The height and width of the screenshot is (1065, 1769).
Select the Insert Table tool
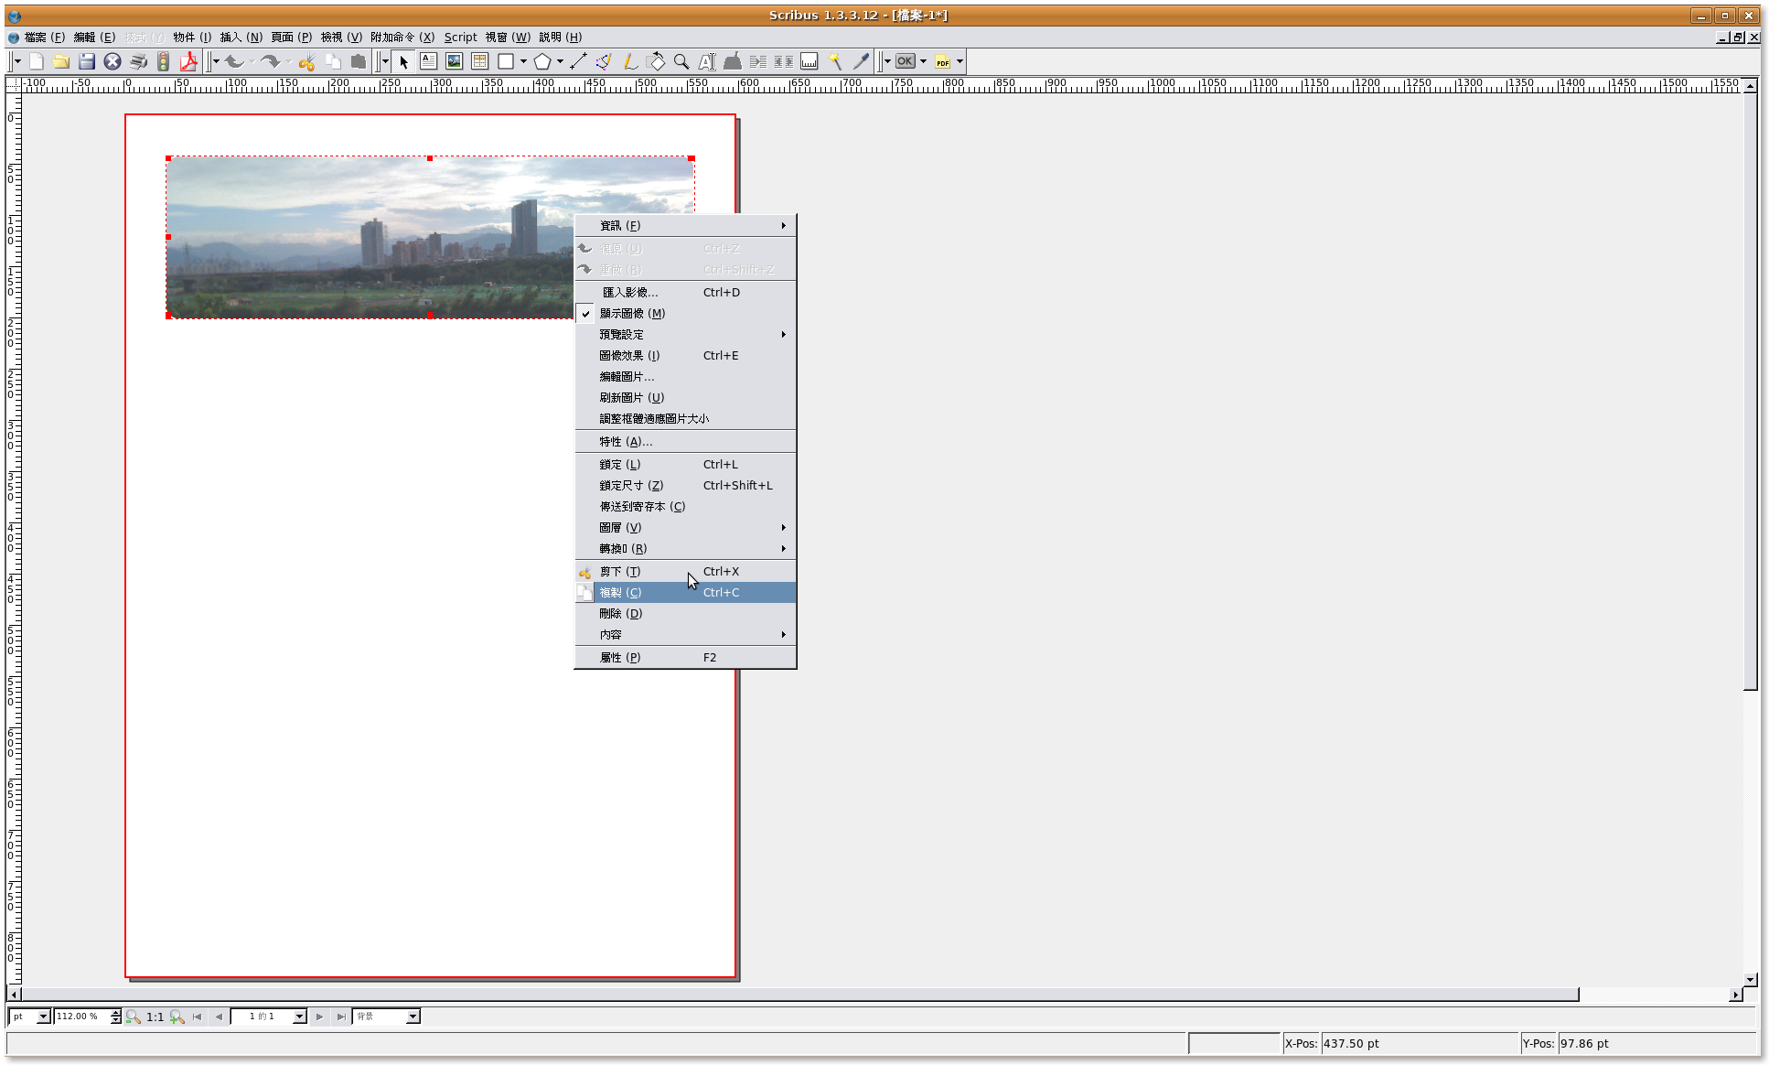coord(479,61)
